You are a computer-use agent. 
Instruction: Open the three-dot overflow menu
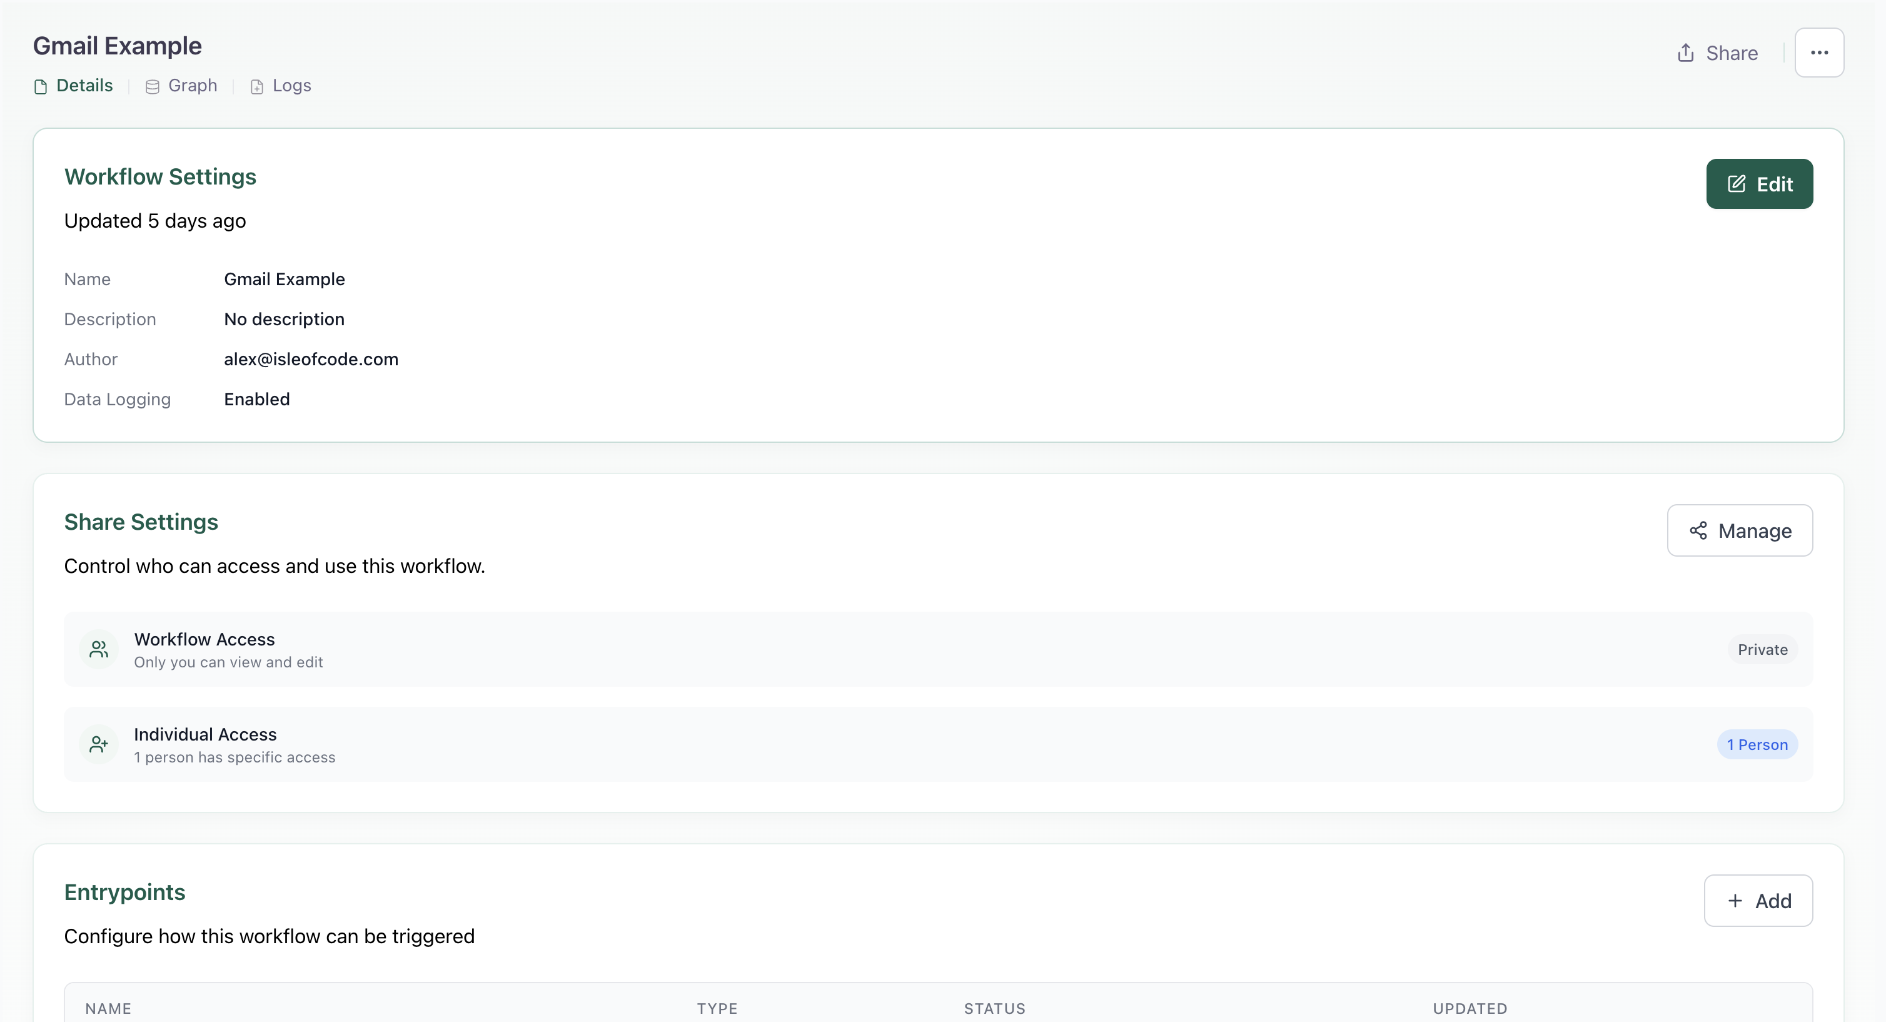coord(1821,52)
